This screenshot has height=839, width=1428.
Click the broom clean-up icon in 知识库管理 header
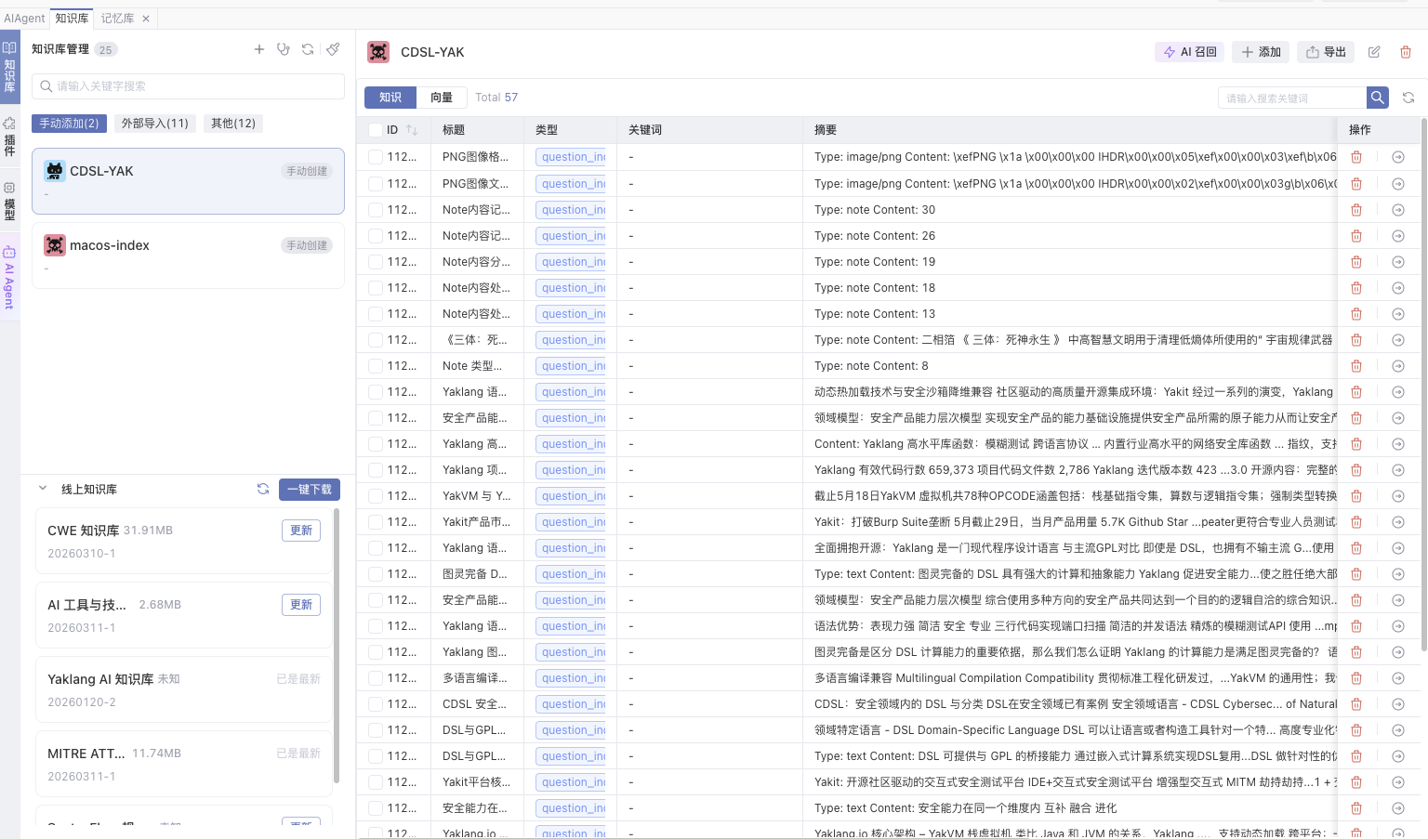[x=333, y=49]
